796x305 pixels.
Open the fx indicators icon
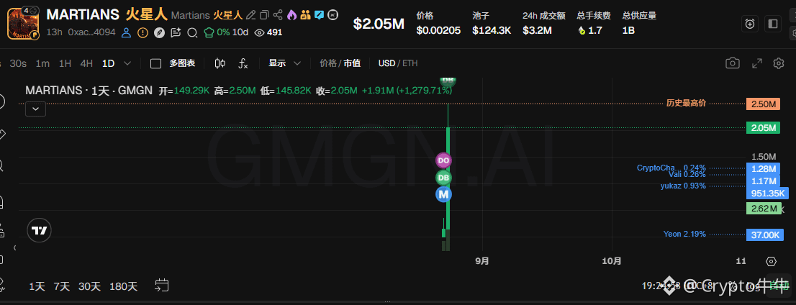point(243,63)
